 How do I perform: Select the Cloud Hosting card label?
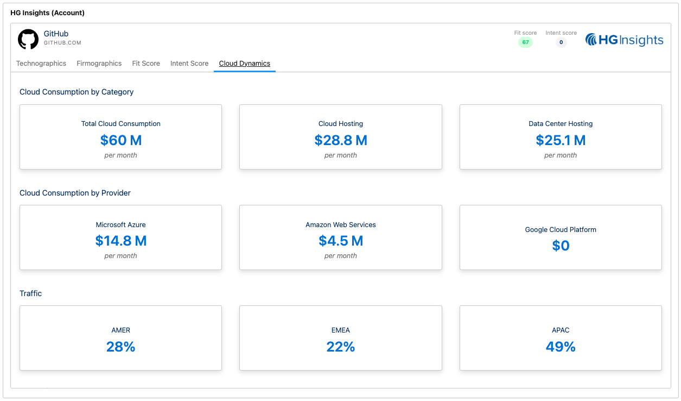(x=341, y=124)
